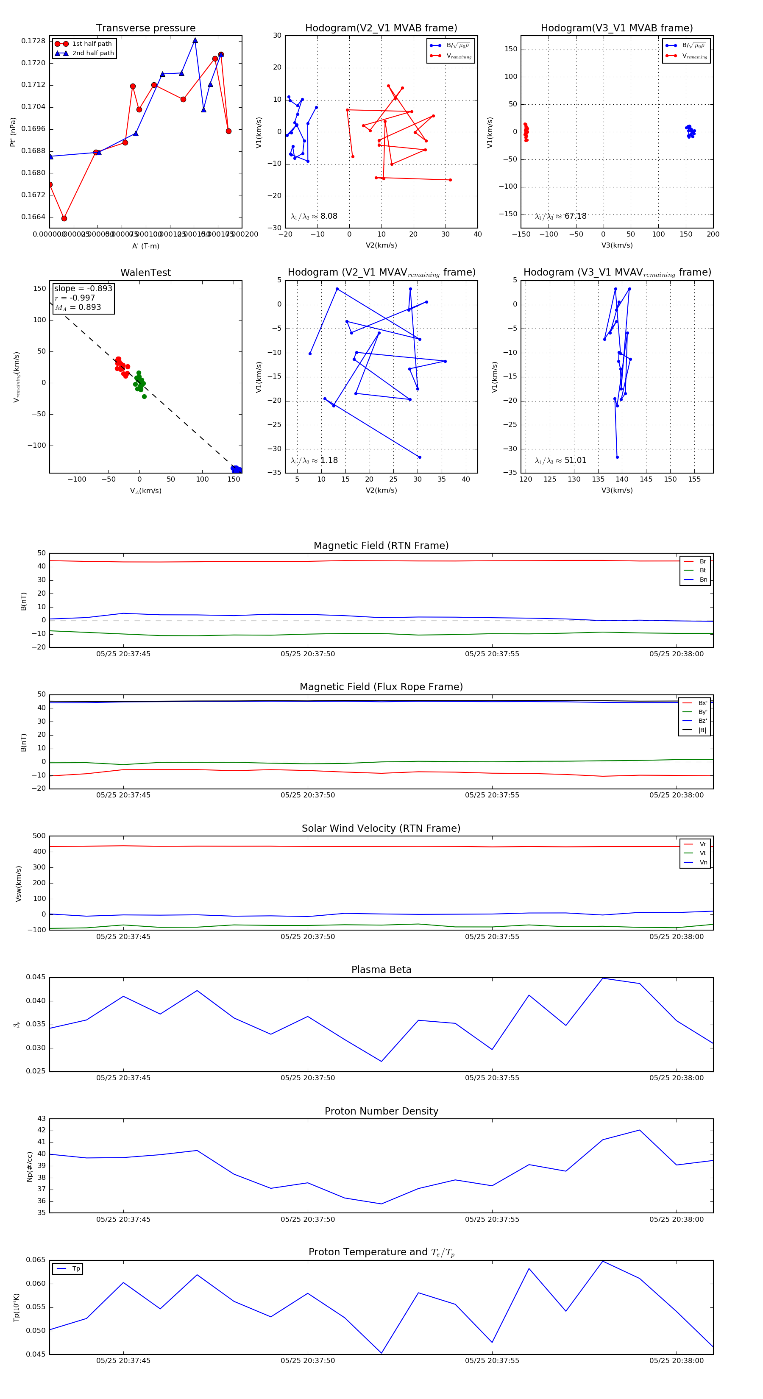Click the 'WalenTest' plot title
The image size is (763, 1399).
(145, 273)
